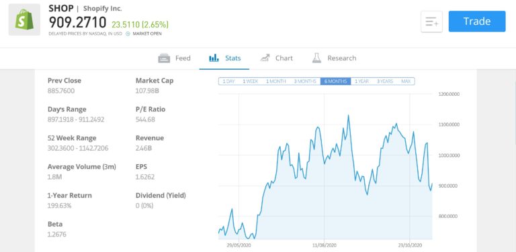Image resolution: width=516 pixels, height=252 pixels.
Task: Open the Research tab
Action: (334, 58)
